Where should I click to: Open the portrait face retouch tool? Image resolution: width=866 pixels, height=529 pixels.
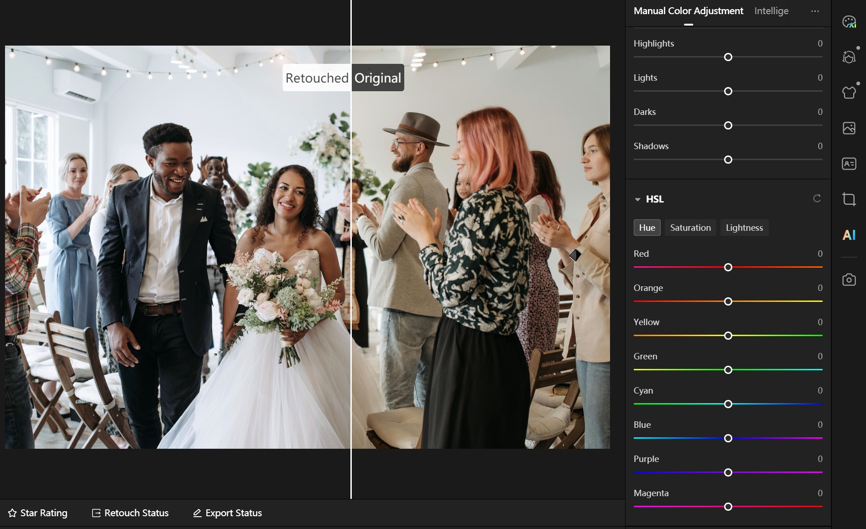pos(849,57)
